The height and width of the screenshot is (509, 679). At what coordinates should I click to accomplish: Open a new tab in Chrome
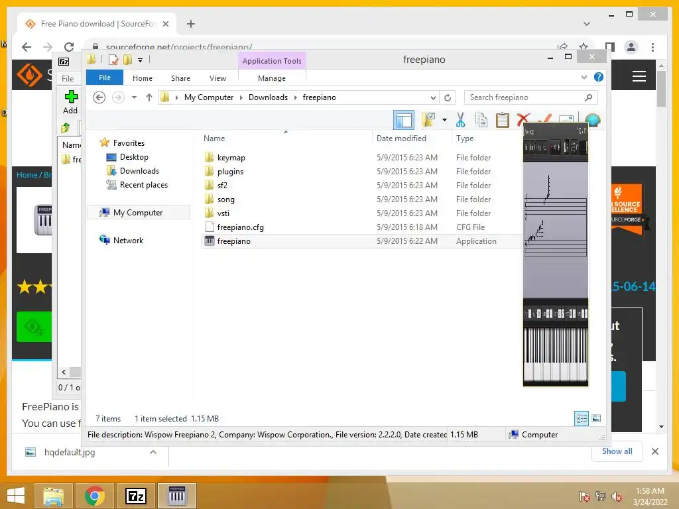pos(190,24)
